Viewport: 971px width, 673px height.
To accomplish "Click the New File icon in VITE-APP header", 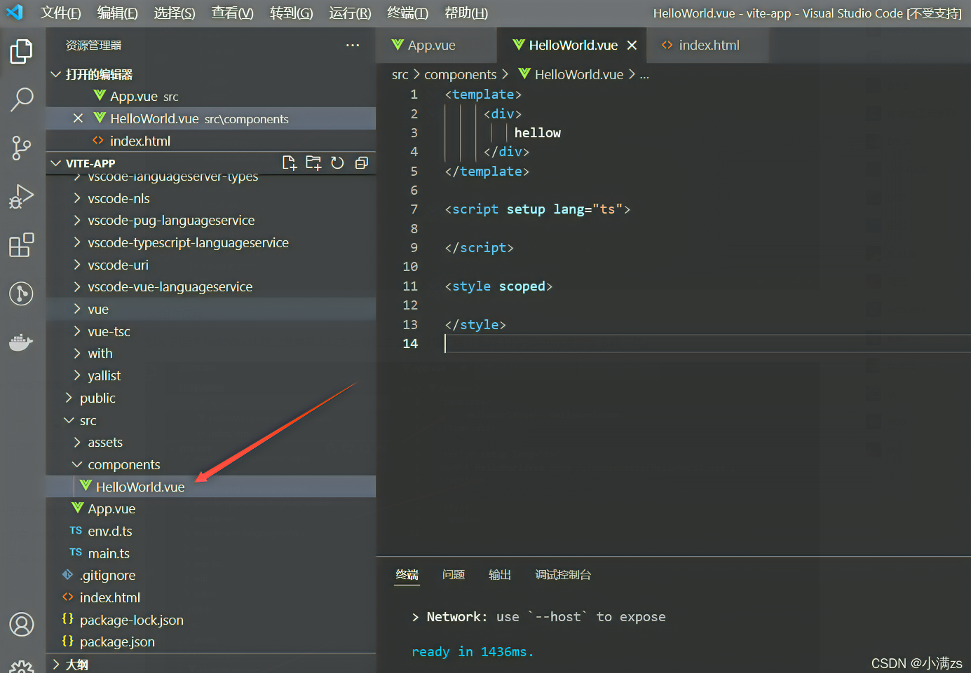I will tap(289, 163).
